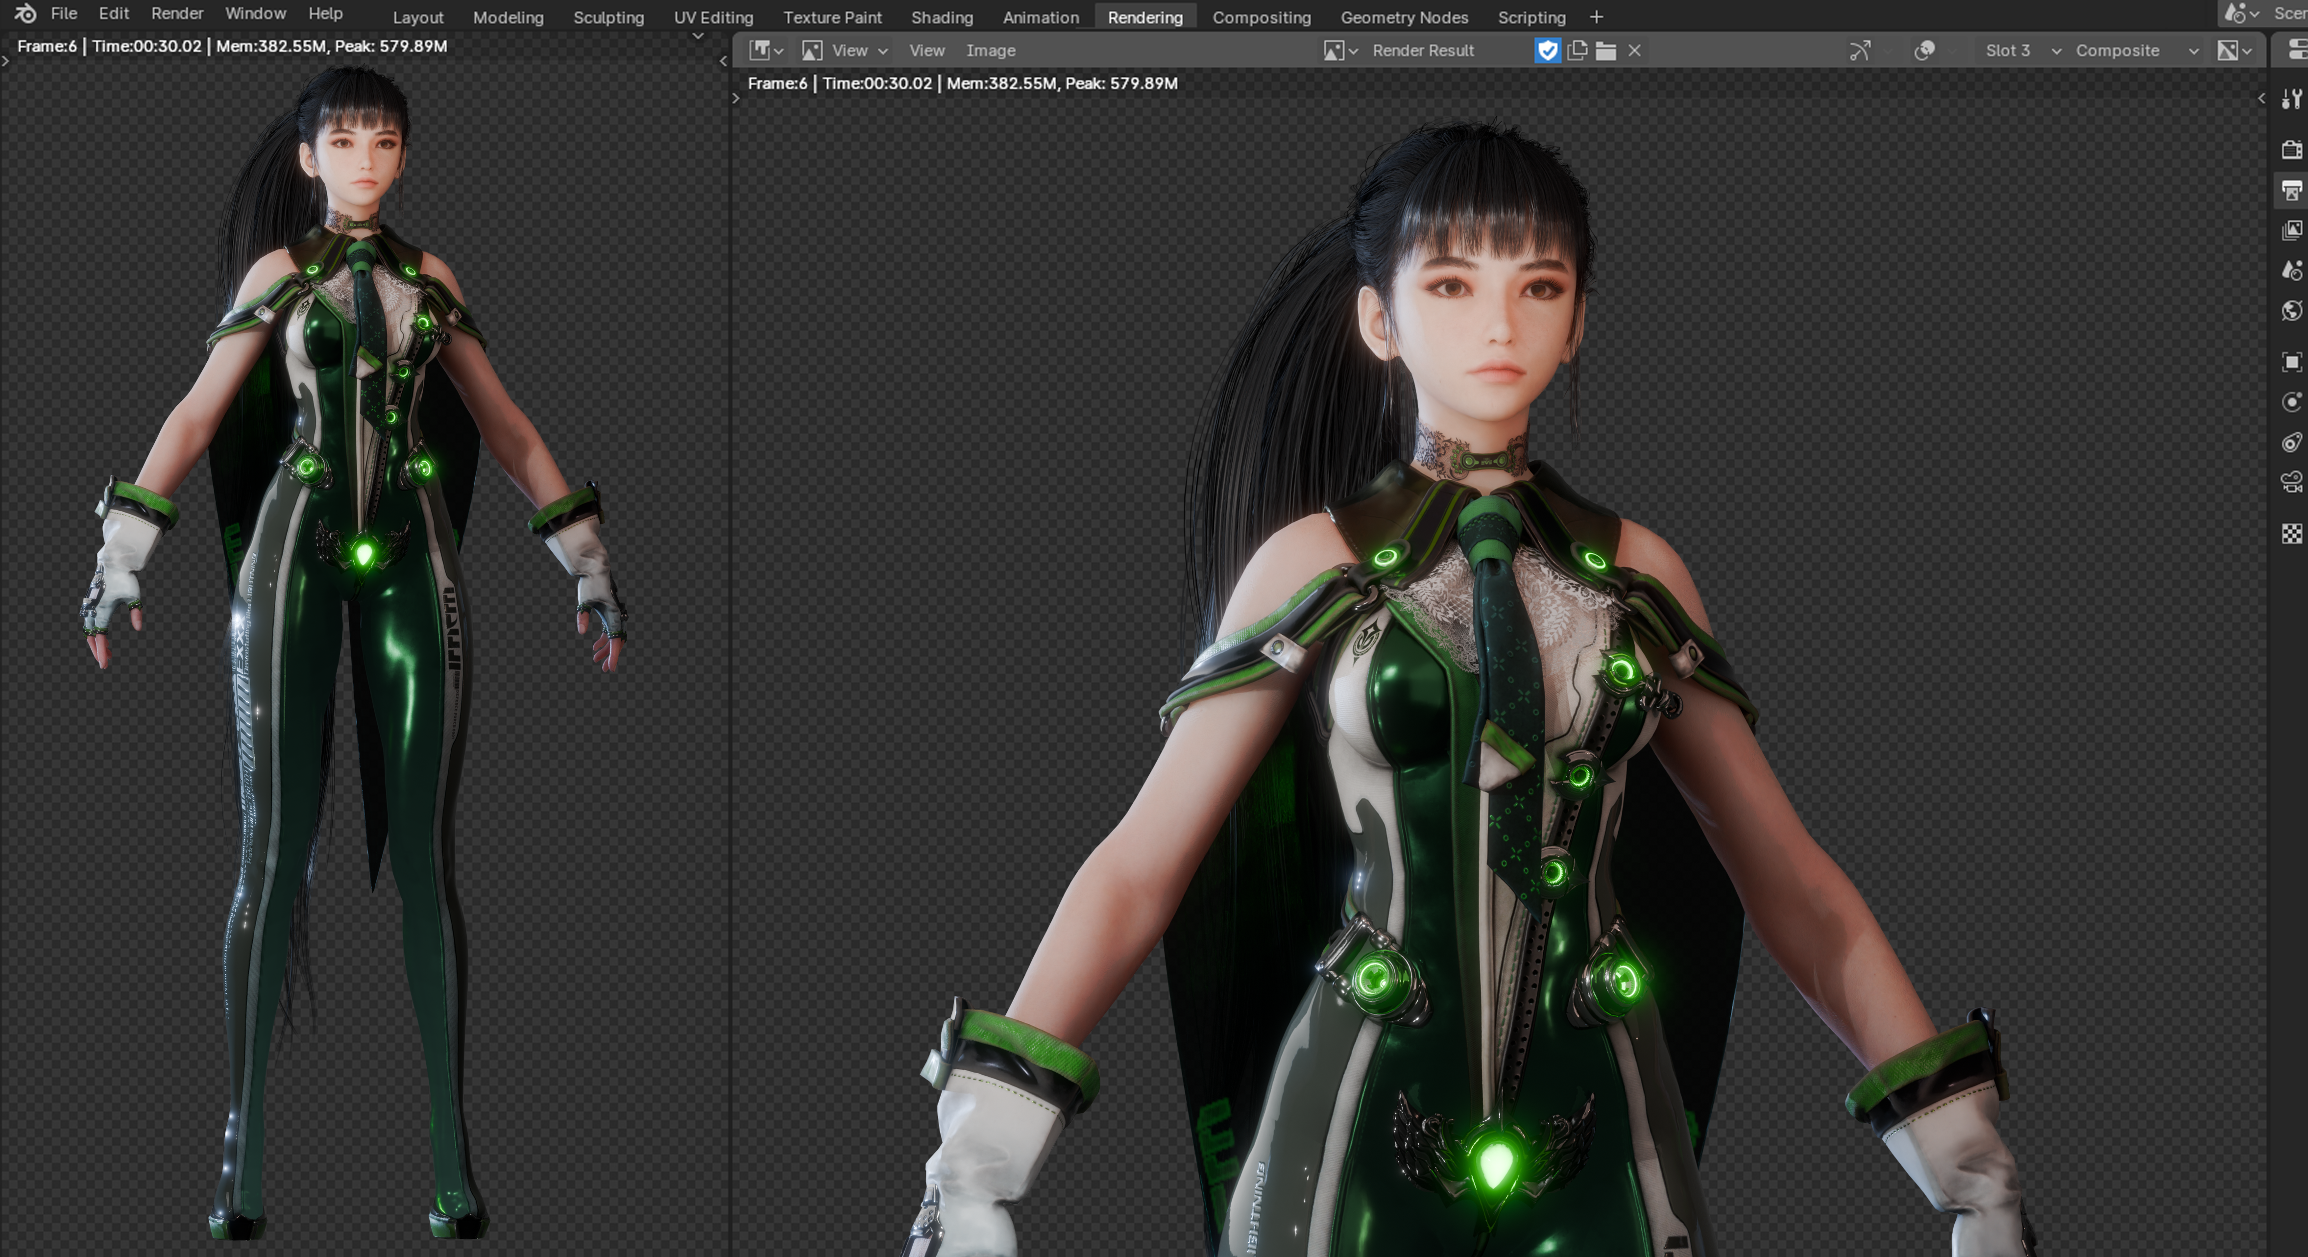The height and width of the screenshot is (1257, 2308).
Task: Select the Rendering workspace tab
Action: [1145, 17]
